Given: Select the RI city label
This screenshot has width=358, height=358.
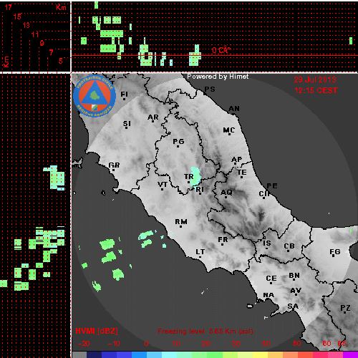Looking at the screenshot, I should [x=200, y=190].
